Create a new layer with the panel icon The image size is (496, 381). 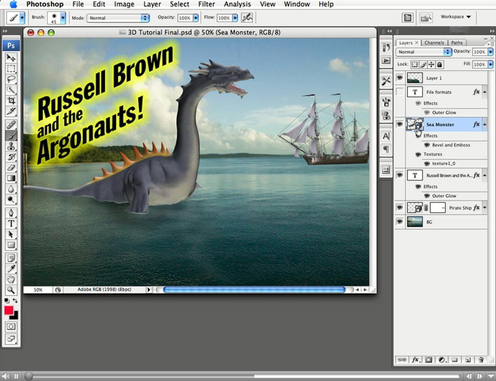point(467,360)
